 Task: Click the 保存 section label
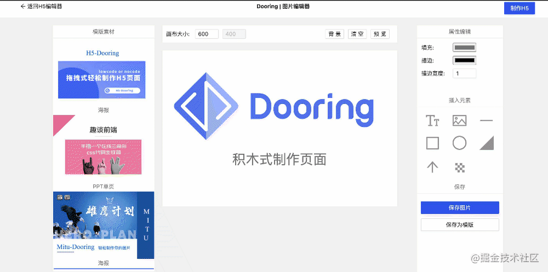(x=460, y=187)
